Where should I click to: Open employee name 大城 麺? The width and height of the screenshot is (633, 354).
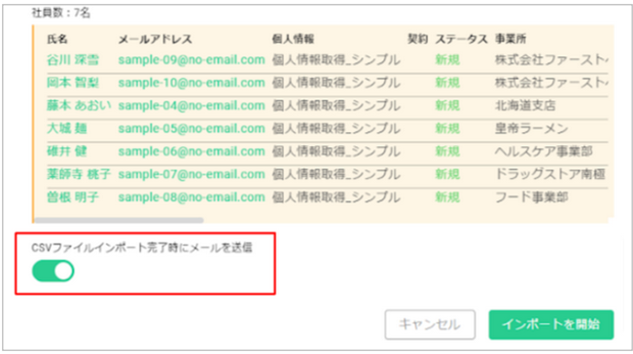(x=67, y=128)
